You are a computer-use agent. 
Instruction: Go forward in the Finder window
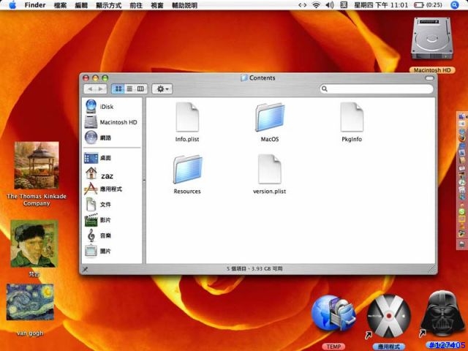[x=101, y=88]
